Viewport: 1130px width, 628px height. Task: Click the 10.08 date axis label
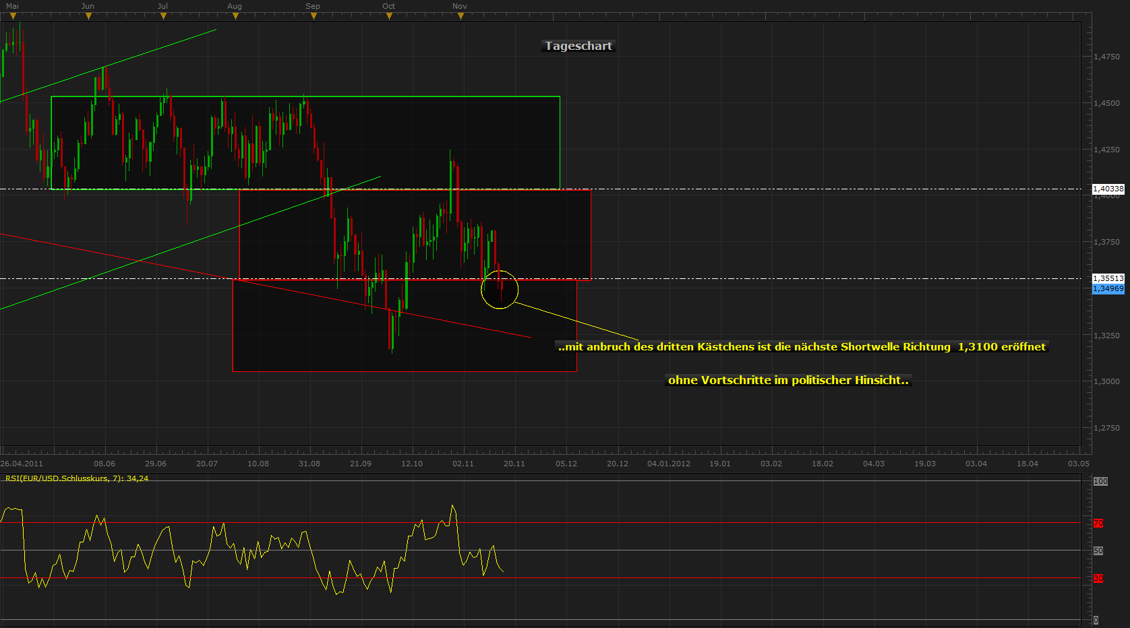tap(258, 464)
